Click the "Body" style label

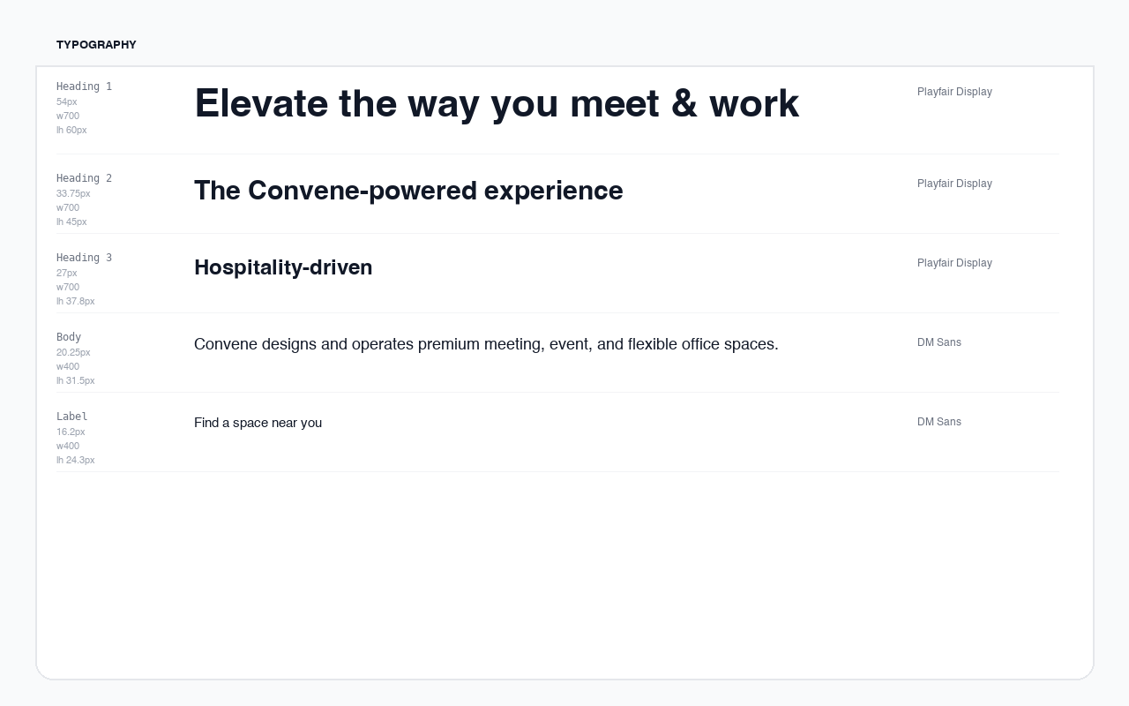(69, 337)
